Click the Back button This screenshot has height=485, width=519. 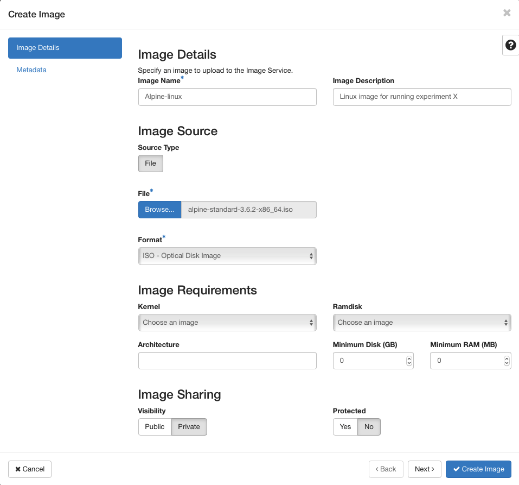(386, 469)
